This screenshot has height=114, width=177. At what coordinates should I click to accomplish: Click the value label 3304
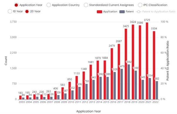(x=154, y=29)
